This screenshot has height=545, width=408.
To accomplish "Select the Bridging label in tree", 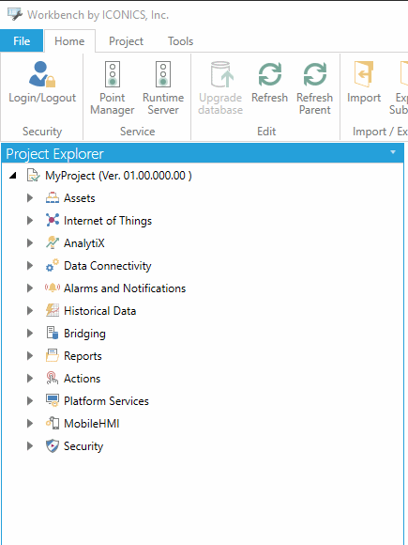I will [x=84, y=334].
